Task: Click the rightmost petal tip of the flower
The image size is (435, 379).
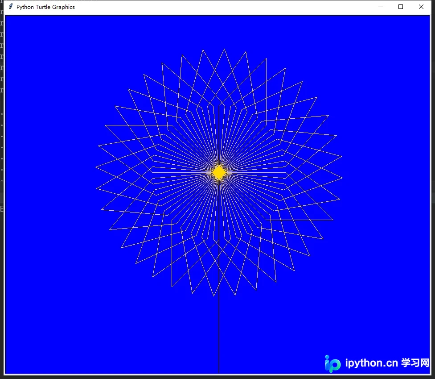Action: pos(342,178)
